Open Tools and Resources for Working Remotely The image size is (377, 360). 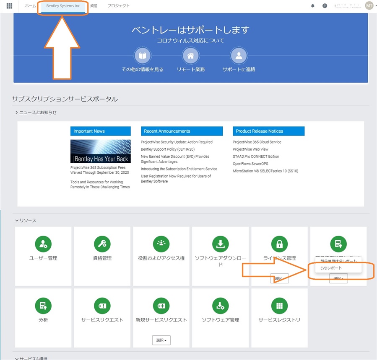point(100,185)
